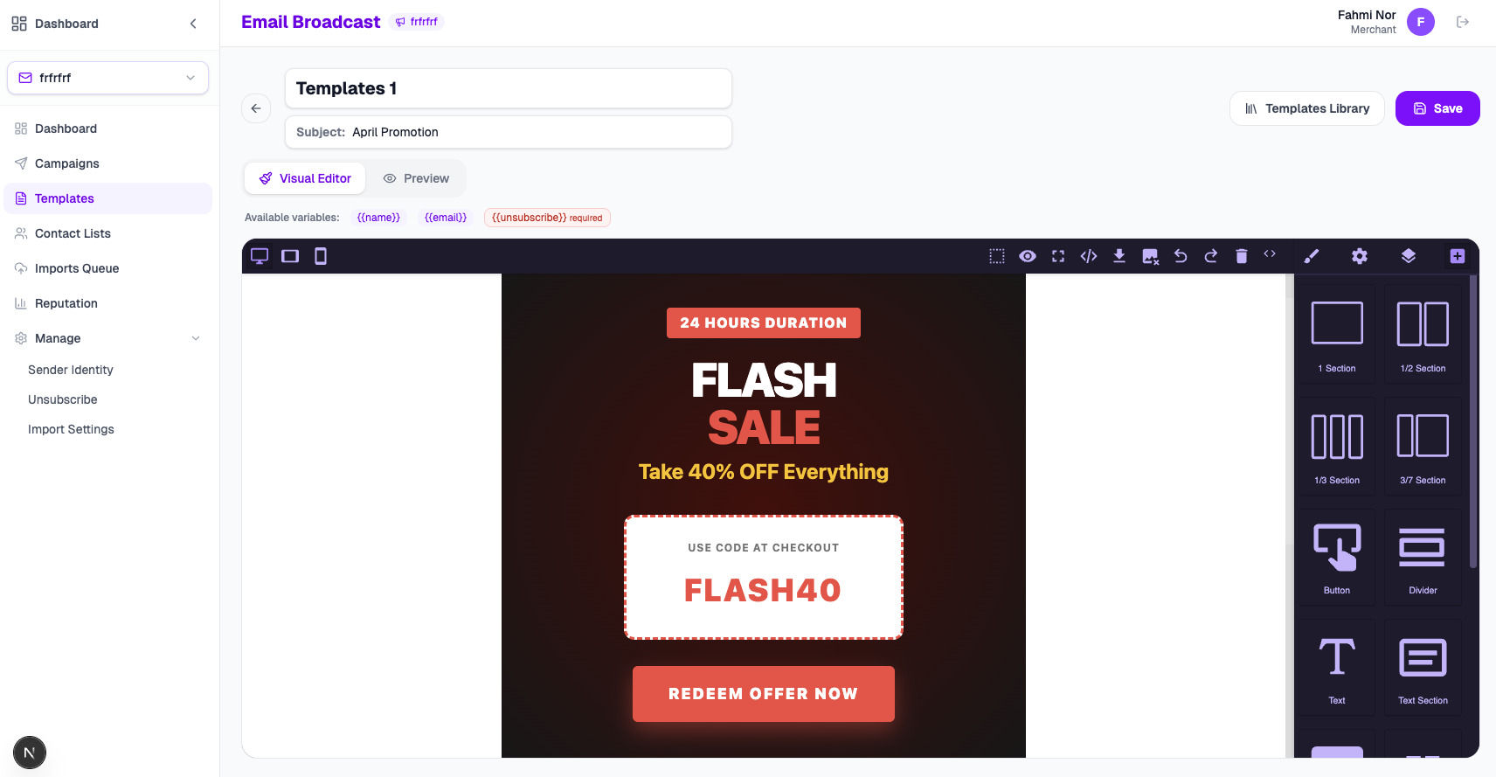Toggle the layers panel
This screenshot has width=1496, height=777.
(x=1408, y=255)
